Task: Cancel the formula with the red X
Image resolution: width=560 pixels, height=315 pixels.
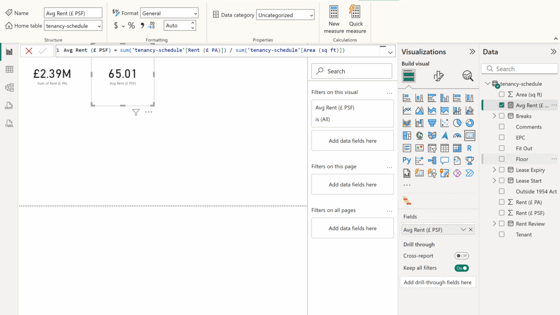Action: pos(29,51)
